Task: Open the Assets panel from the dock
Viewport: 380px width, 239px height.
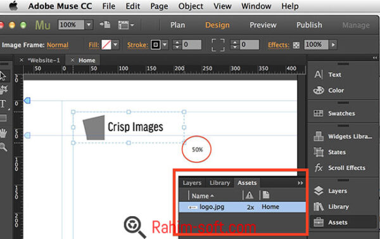Action: tap(343, 223)
